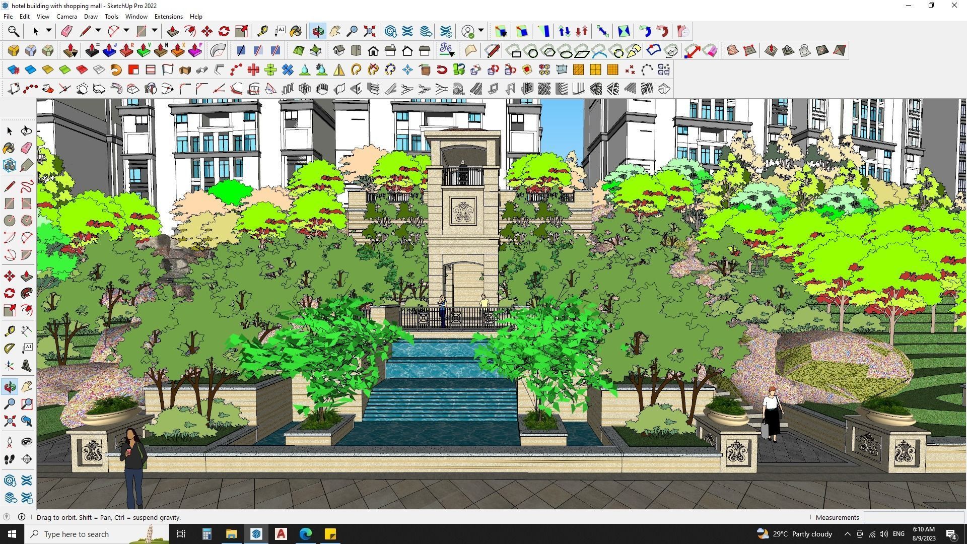The height and width of the screenshot is (544, 967).
Task: Select the Protractor tool in left toolbar
Action: [10, 348]
